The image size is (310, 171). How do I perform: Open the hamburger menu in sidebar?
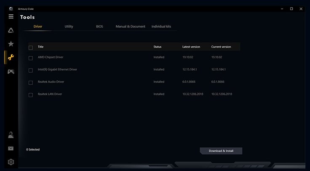click(x=11, y=16)
